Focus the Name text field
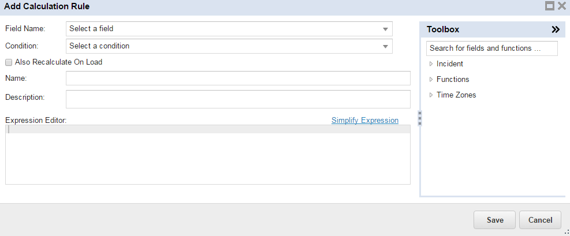Image resolution: width=570 pixels, height=236 pixels. pos(238,78)
